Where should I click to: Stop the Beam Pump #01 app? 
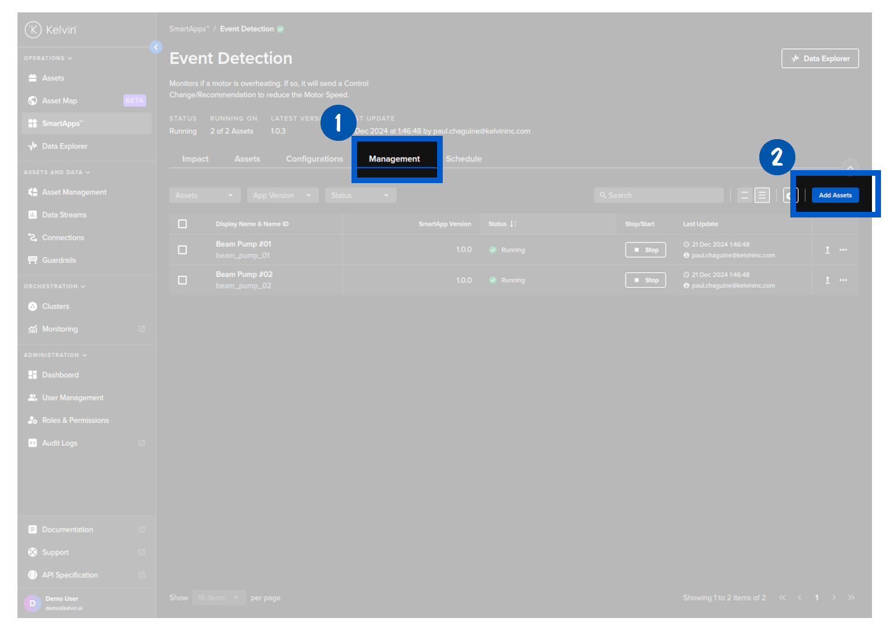point(646,250)
